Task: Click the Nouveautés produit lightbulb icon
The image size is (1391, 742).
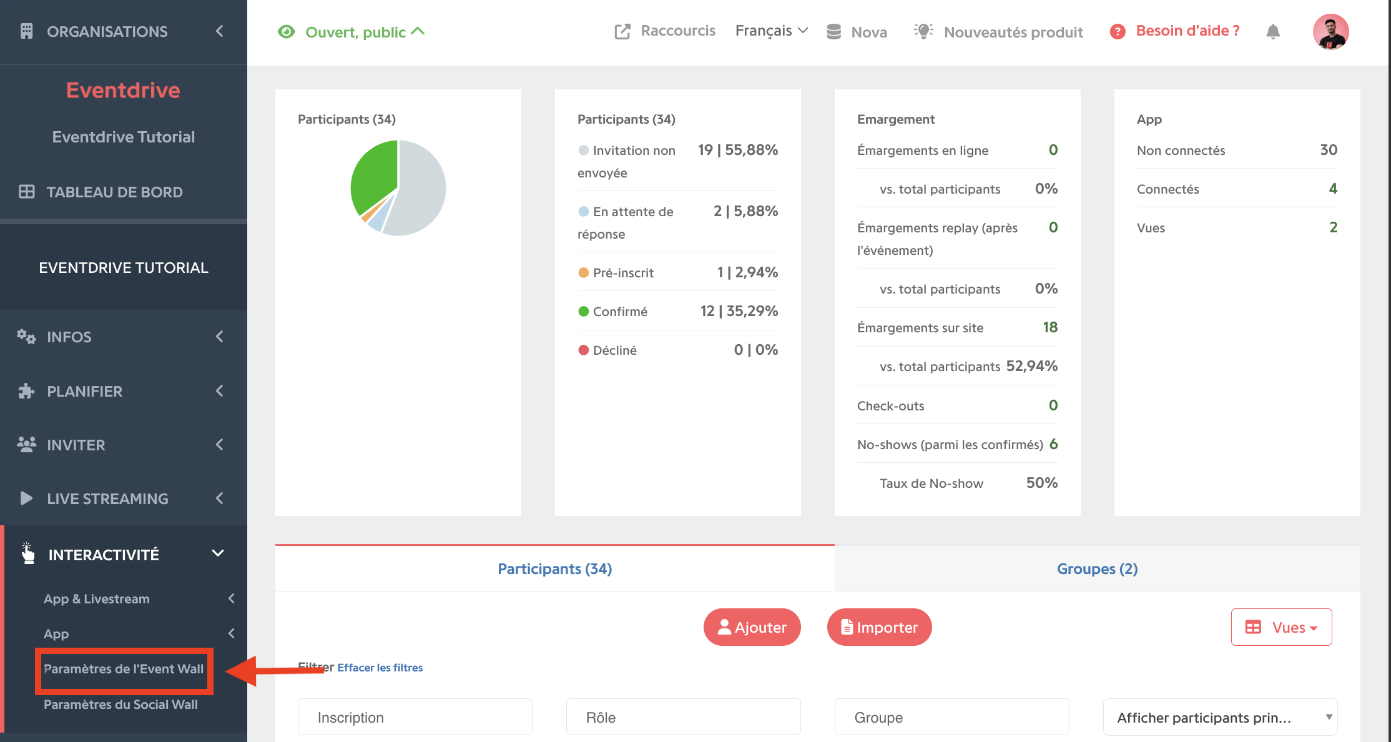Action: point(923,31)
